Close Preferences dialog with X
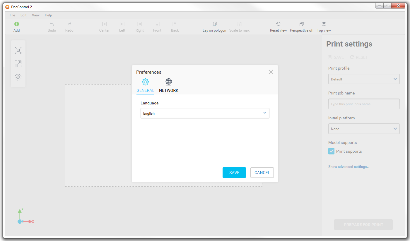Screen dimensions: 410x241 [x=271, y=72]
